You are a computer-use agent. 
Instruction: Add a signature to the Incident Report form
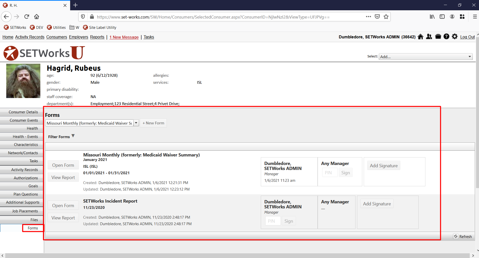point(377,204)
